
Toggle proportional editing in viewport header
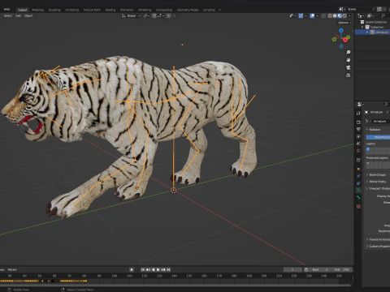click(x=169, y=15)
